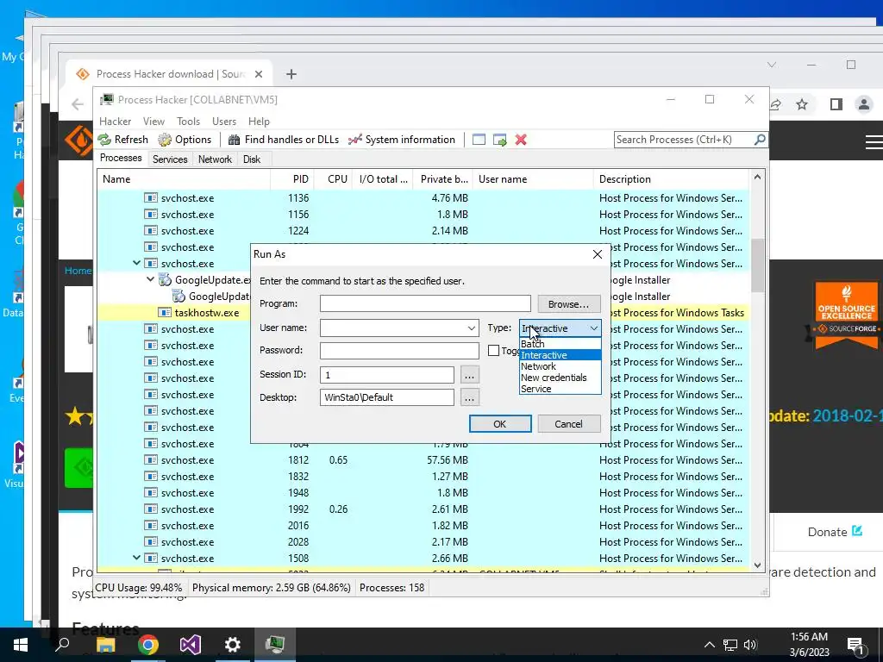This screenshot has width=883, height=662.
Task: Click Chrome back arrow button
Action: pyautogui.click(x=77, y=104)
